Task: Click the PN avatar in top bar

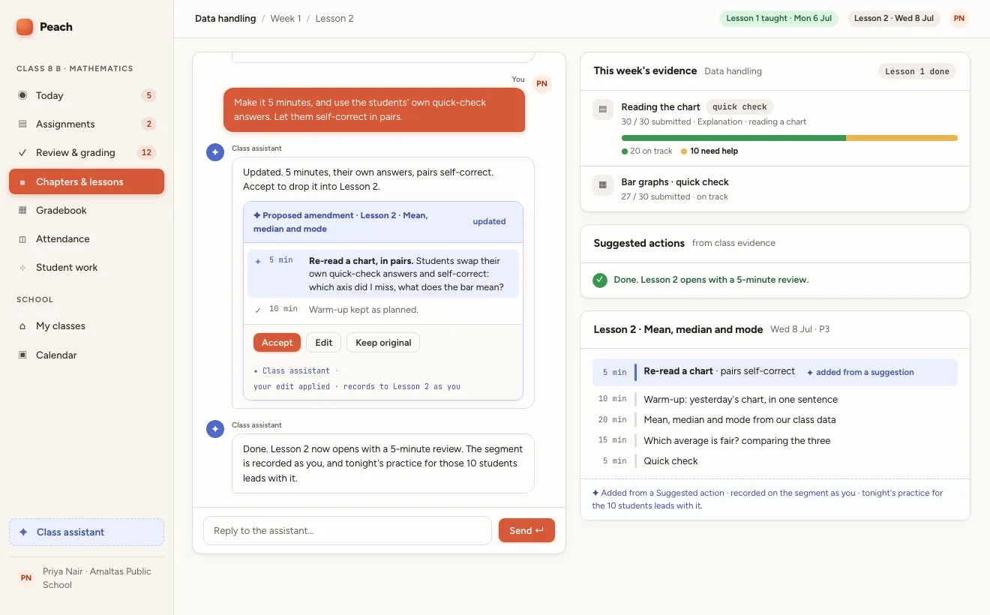Action: point(959,19)
